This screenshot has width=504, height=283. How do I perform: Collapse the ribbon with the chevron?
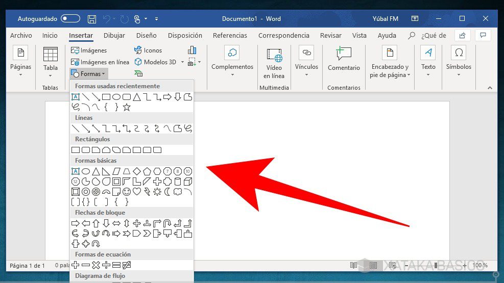point(490,88)
